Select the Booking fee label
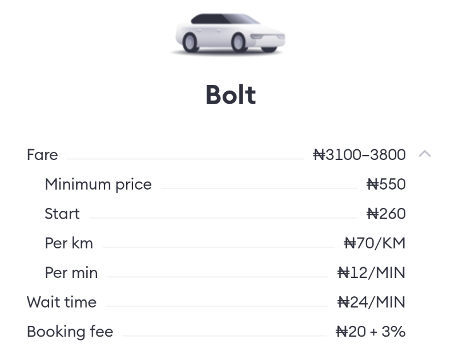This screenshot has width=459, height=344. pyautogui.click(x=70, y=332)
